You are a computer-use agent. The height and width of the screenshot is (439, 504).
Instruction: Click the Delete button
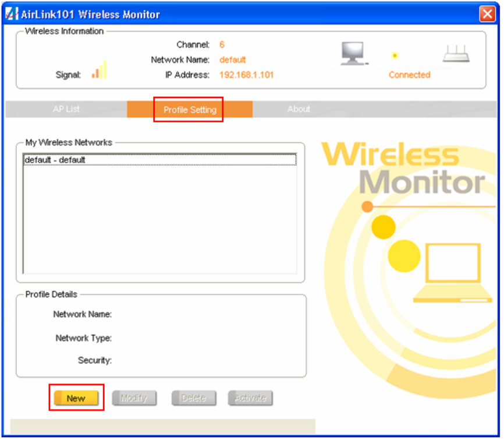point(194,398)
